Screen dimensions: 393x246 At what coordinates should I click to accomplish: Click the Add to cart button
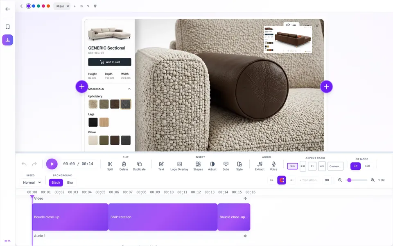click(110, 62)
